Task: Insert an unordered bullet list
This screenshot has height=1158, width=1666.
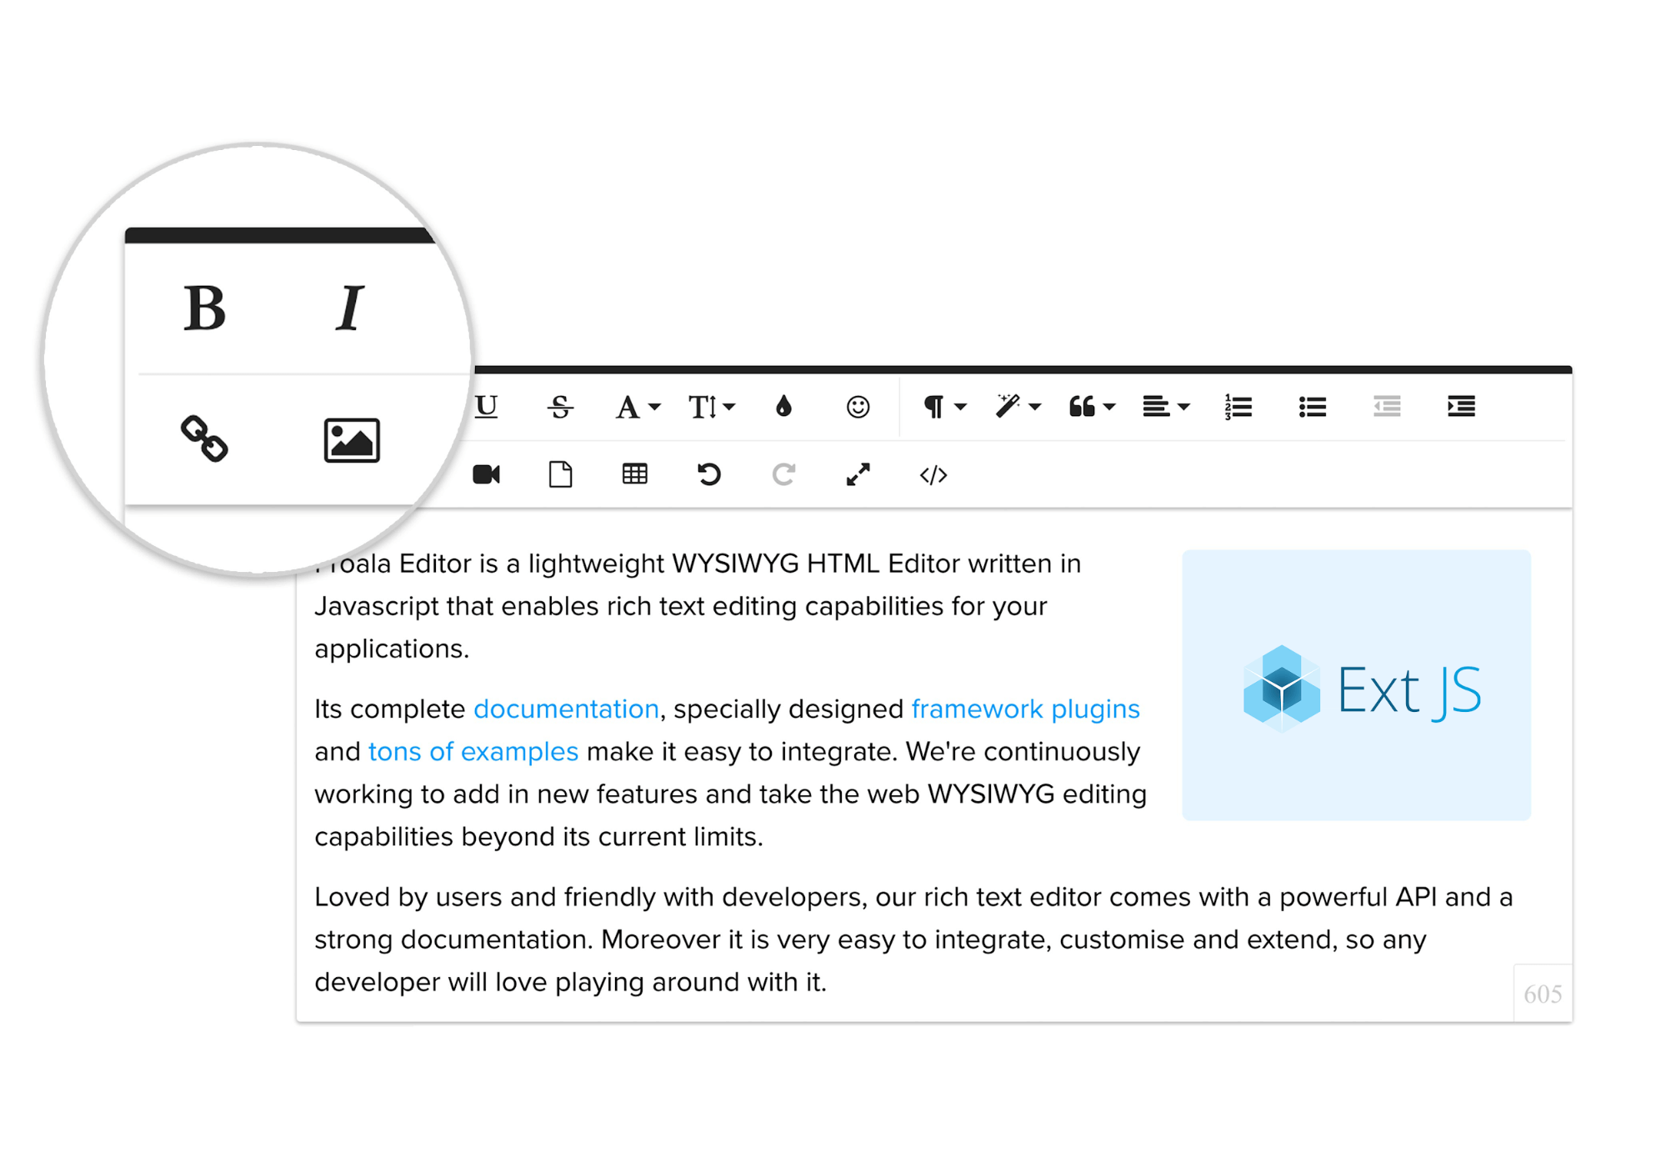Action: tap(1313, 407)
